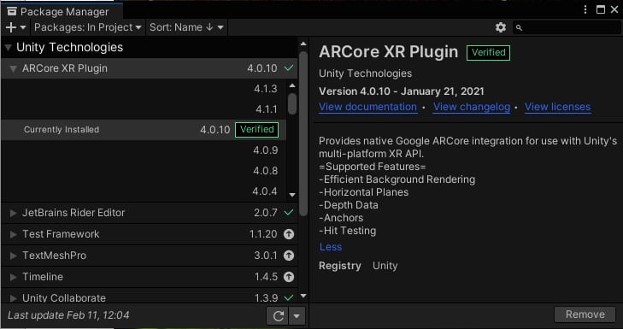Viewport: 623px width, 329px height.
Task: Open the Sort: Name dropdown
Action: point(186,27)
